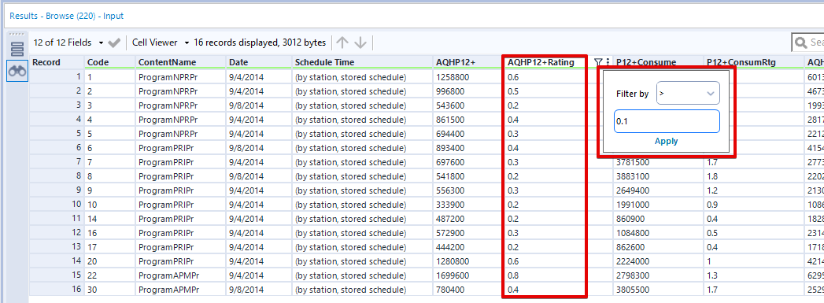Select P12+Consume cell 2224000
The image size is (824, 303).
click(658, 261)
